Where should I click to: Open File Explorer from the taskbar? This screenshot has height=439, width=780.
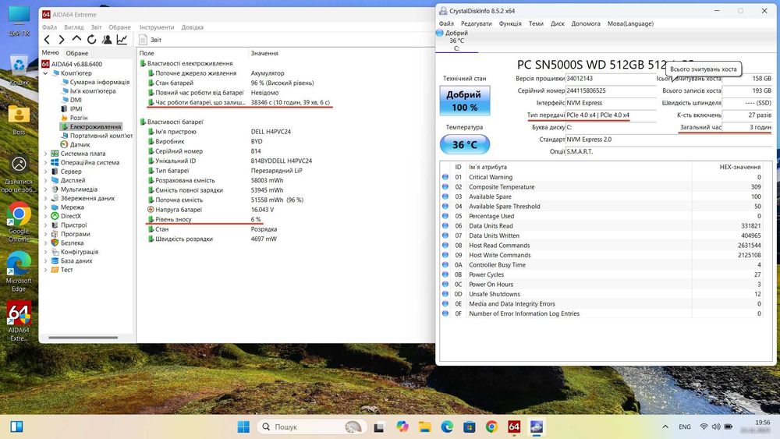425,427
